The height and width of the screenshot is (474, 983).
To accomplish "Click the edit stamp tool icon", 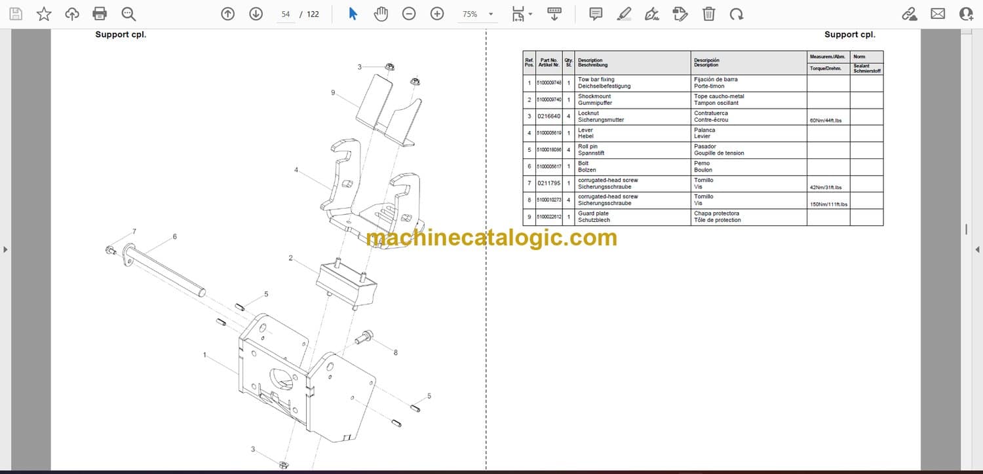I will pos(680,14).
